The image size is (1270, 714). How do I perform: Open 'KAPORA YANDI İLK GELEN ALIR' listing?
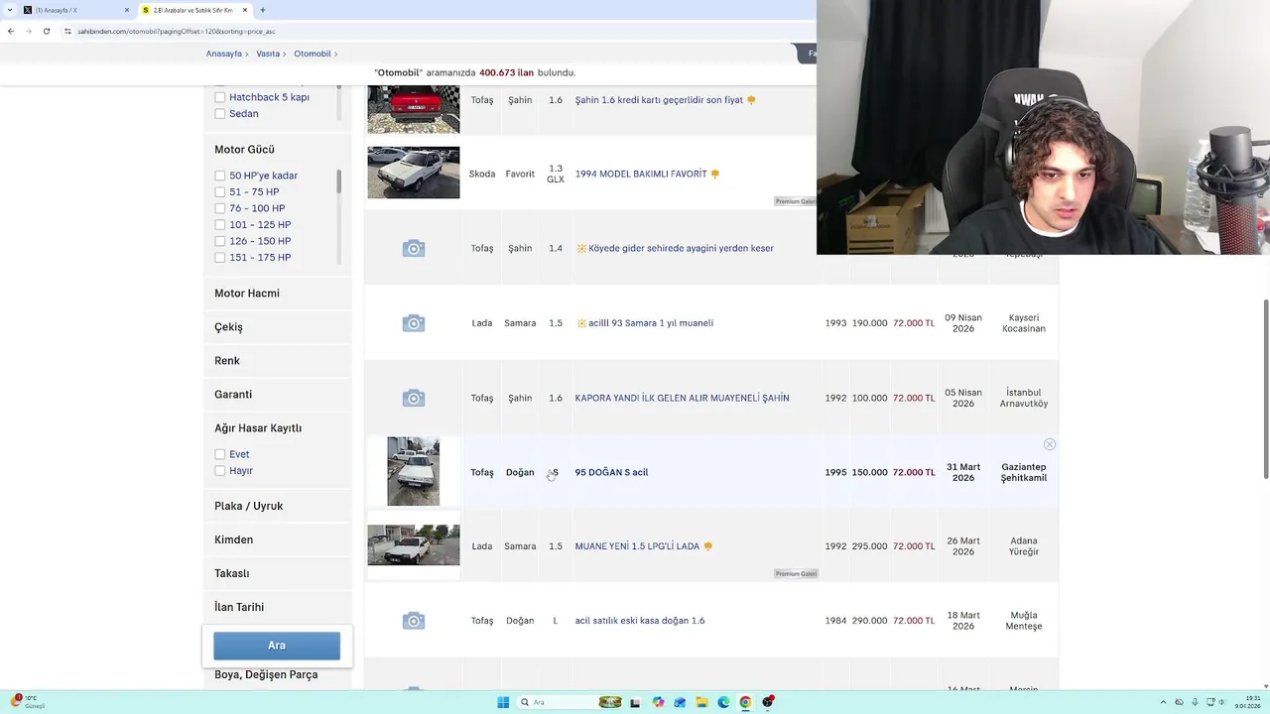[x=682, y=398]
